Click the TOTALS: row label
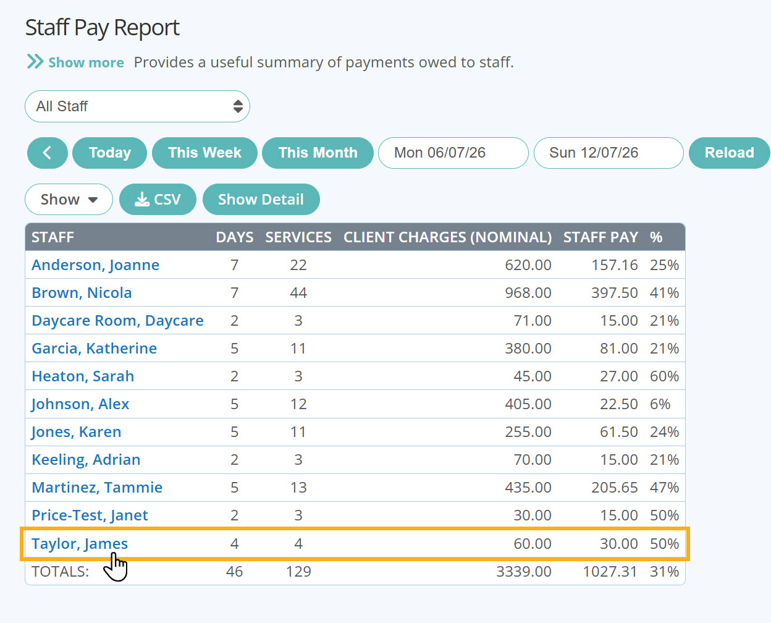The width and height of the screenshot is (771, 623). pos(60,572)
